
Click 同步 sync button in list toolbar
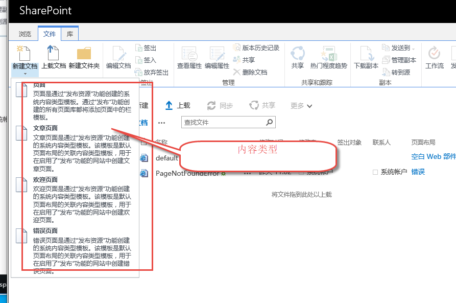[220, 106]
